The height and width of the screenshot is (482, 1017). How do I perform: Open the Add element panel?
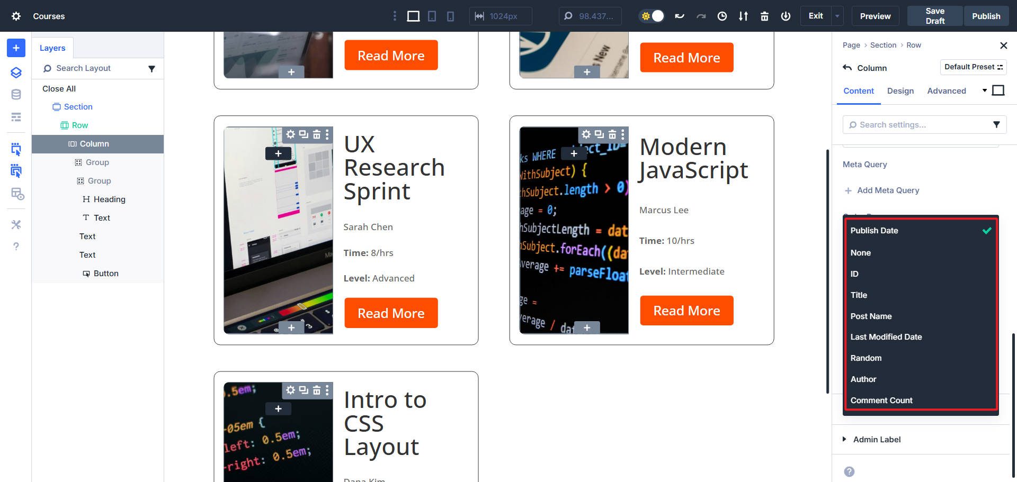pyautogui.click(x=16, y=48)
